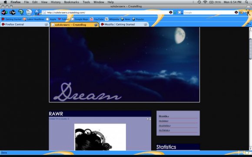Open the View menu
This screenshot has width=252, height=157.
point(44,2)
